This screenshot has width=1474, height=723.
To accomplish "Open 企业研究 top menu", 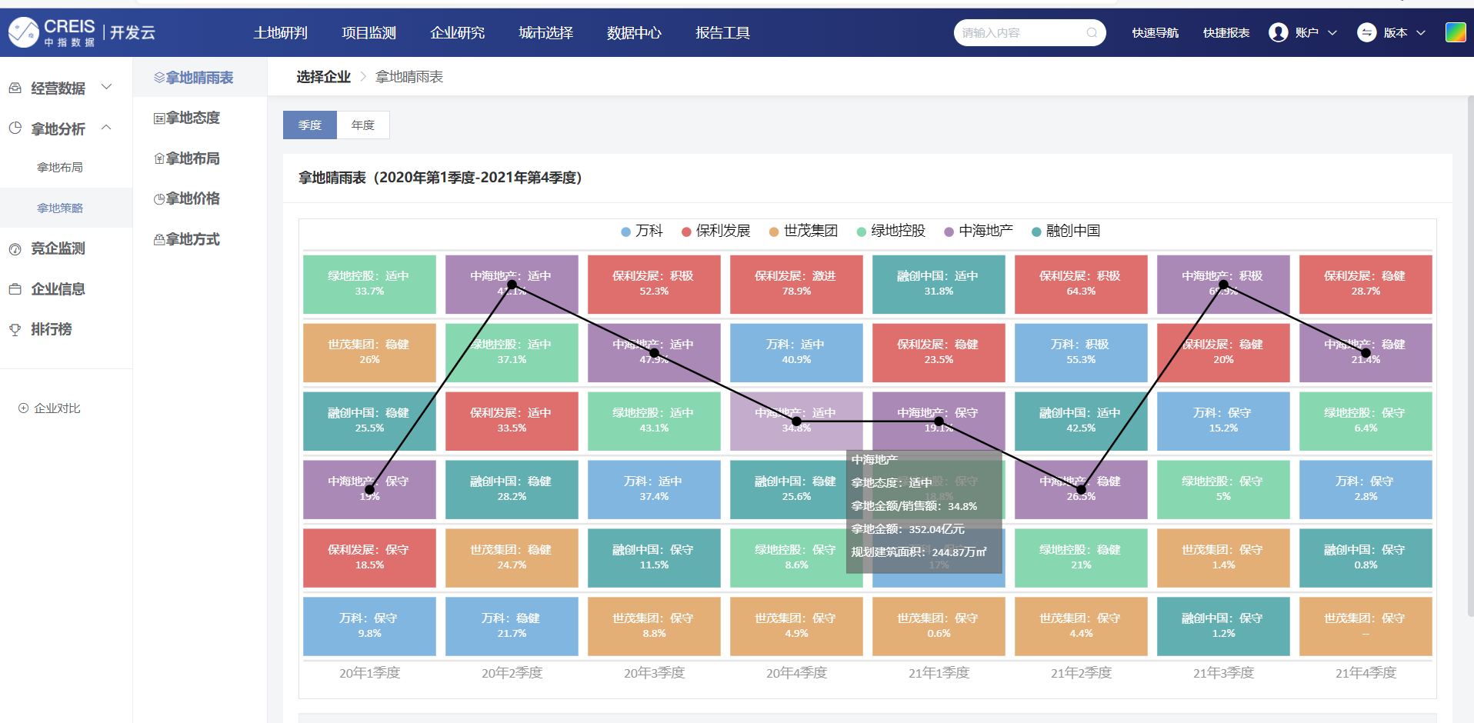I will tap(458, 33).
